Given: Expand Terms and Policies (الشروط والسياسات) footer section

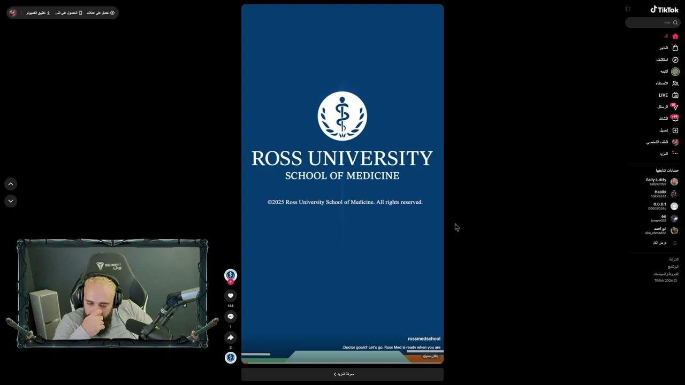Looking at the screenshot, I should point(666,274).
